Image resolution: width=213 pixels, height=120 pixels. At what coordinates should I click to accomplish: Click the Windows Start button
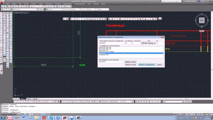[x=3, y=118]
